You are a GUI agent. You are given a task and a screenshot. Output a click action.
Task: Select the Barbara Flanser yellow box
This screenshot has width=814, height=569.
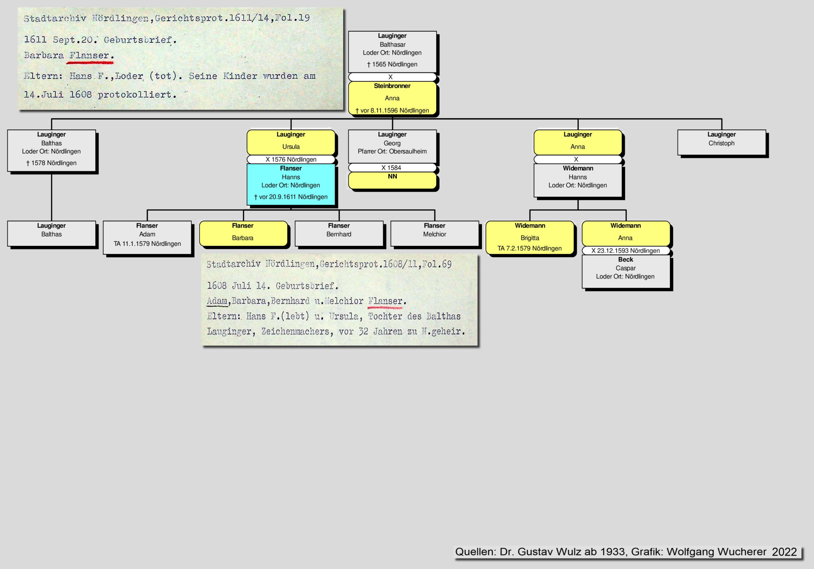click(x=243, y=233)
